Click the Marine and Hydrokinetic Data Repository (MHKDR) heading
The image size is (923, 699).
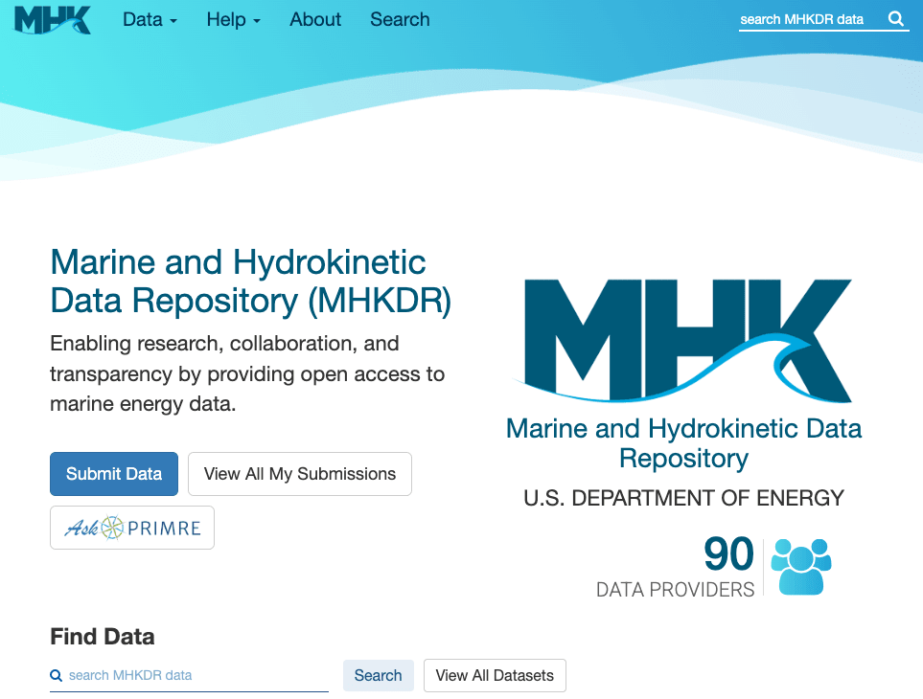tap(251, 281)
